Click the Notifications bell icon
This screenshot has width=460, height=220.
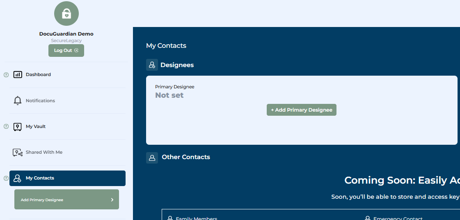pos(18,101)
